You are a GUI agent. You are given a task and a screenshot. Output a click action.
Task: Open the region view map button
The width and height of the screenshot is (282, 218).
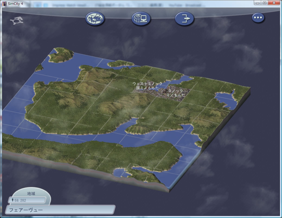[95, 18]
